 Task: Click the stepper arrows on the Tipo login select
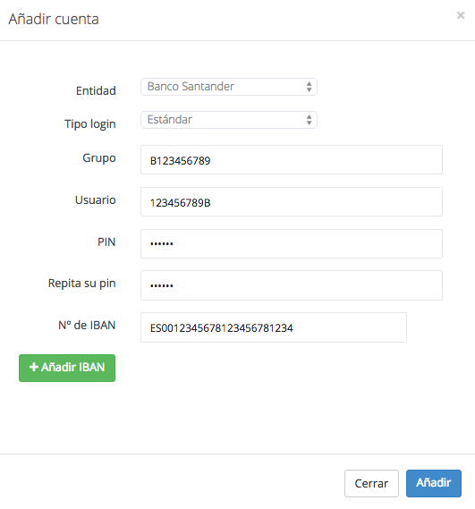click(x=309, y=120)
